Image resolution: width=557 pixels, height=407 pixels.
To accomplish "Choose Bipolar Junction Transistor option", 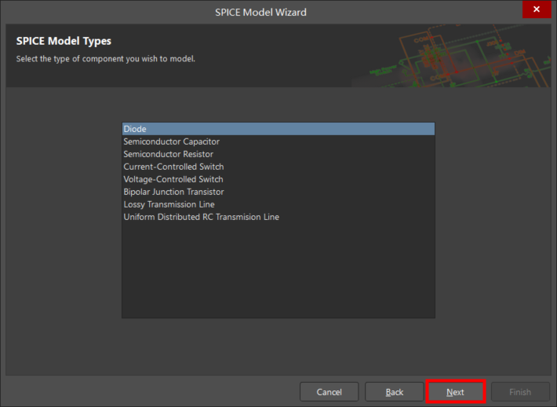I will click(x=173, y=192).
